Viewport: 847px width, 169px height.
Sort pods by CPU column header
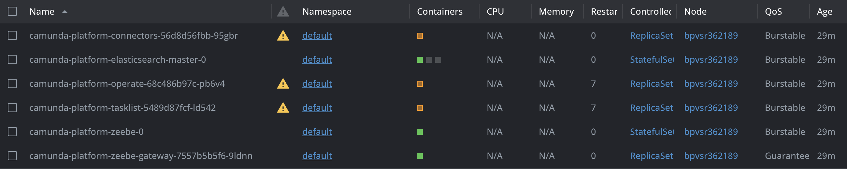pos(495,11)
